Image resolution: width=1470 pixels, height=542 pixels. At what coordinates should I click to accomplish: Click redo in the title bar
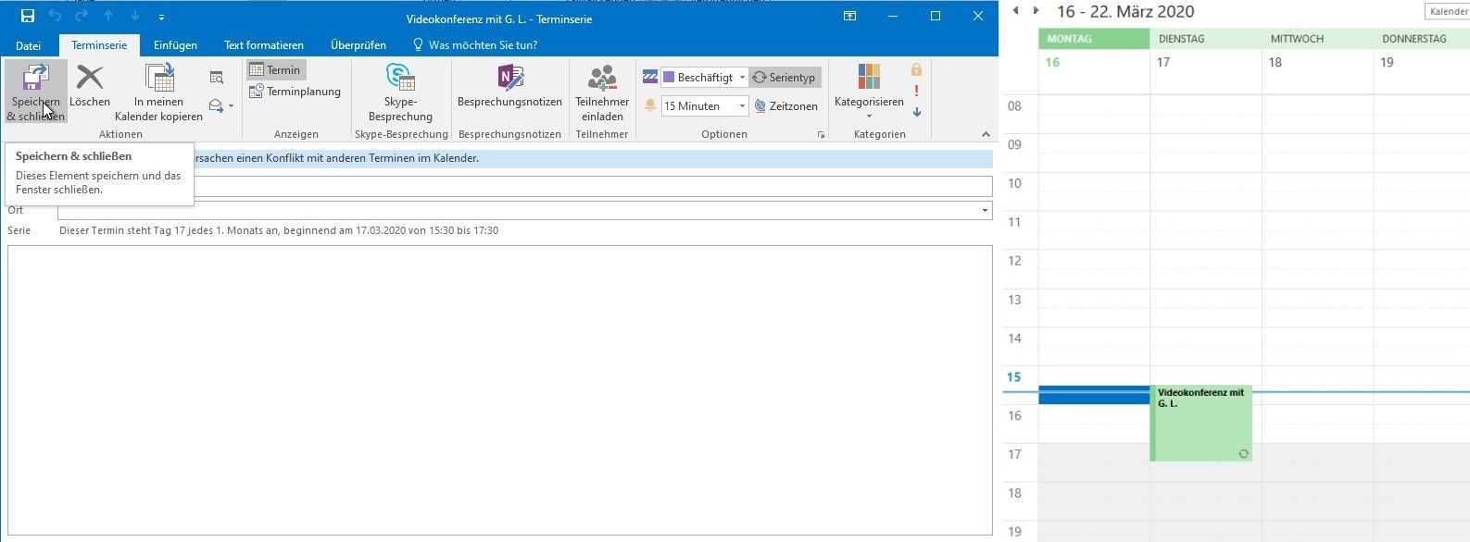coord(82,17)
